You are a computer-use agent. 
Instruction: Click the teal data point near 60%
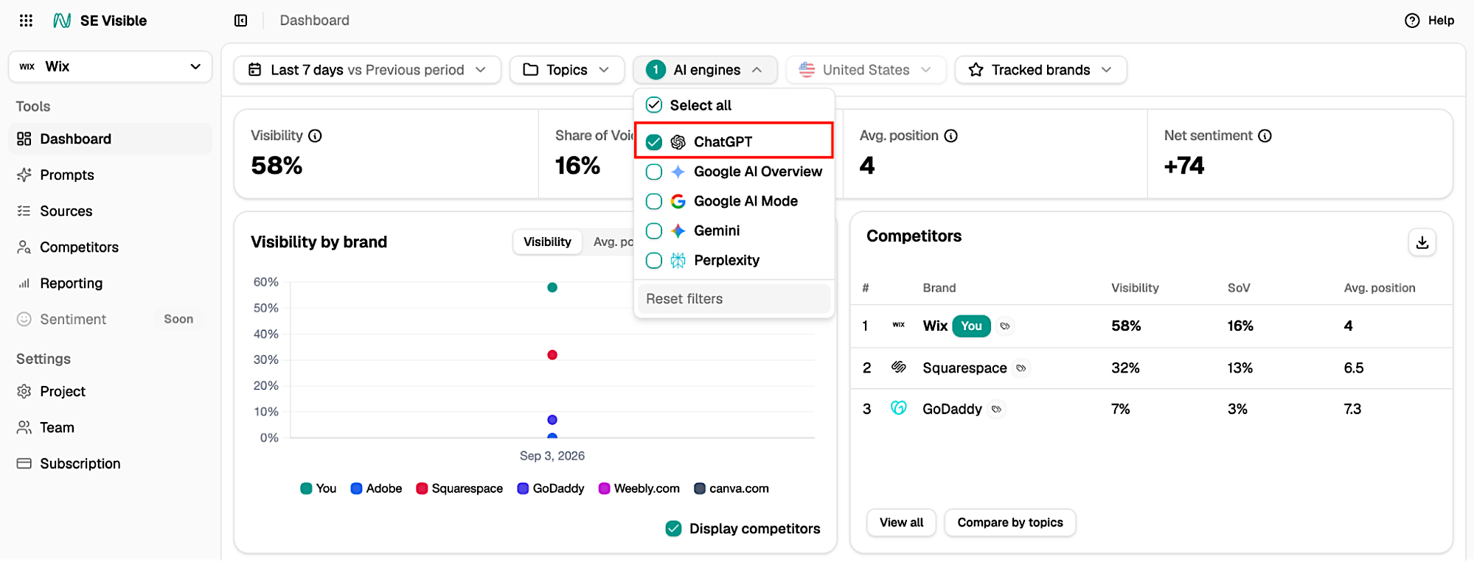pyautogui.click(x=552, y=287)
